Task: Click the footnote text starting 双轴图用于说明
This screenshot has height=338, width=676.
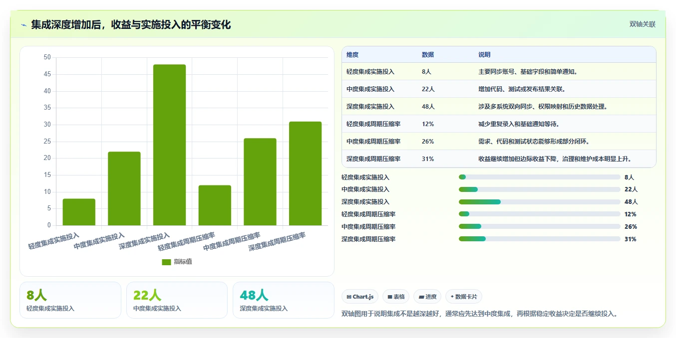Action: pos(480,314)
